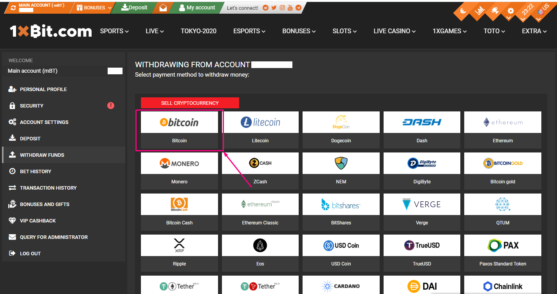Open the Telegram social media icon
This screenshot has height=294, width=557.
(298, 7)
